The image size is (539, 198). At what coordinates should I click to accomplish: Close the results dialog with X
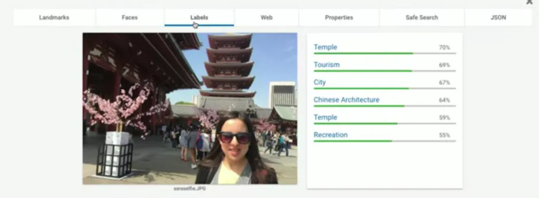(x=530, y=2)
